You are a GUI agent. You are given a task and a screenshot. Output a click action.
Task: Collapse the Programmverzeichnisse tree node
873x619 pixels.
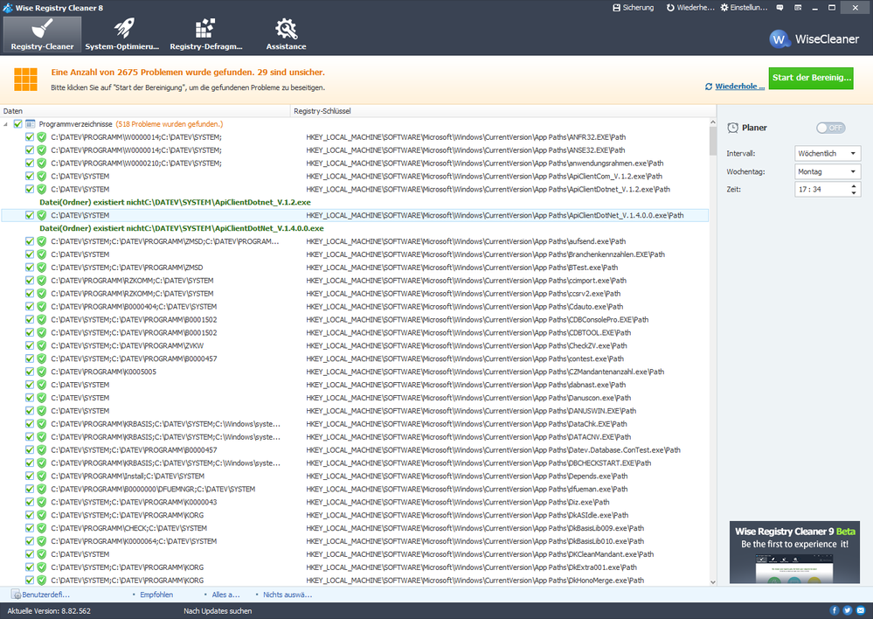[x=7, y=124]
